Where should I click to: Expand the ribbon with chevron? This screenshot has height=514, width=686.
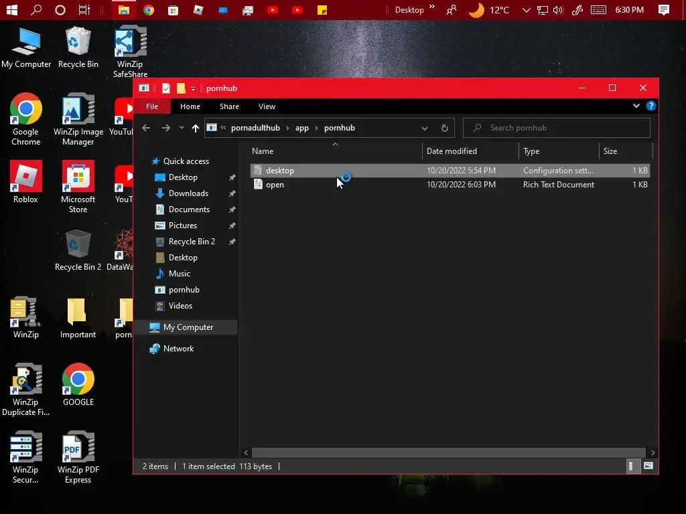636,106
